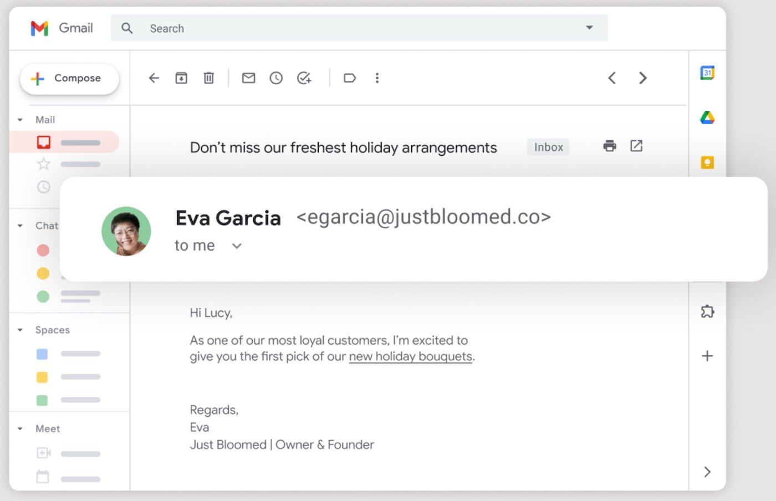Screen dimensions: 776x501
Task: Open the 'new holiday bouquets' link
Action: [x=410, y=356]
